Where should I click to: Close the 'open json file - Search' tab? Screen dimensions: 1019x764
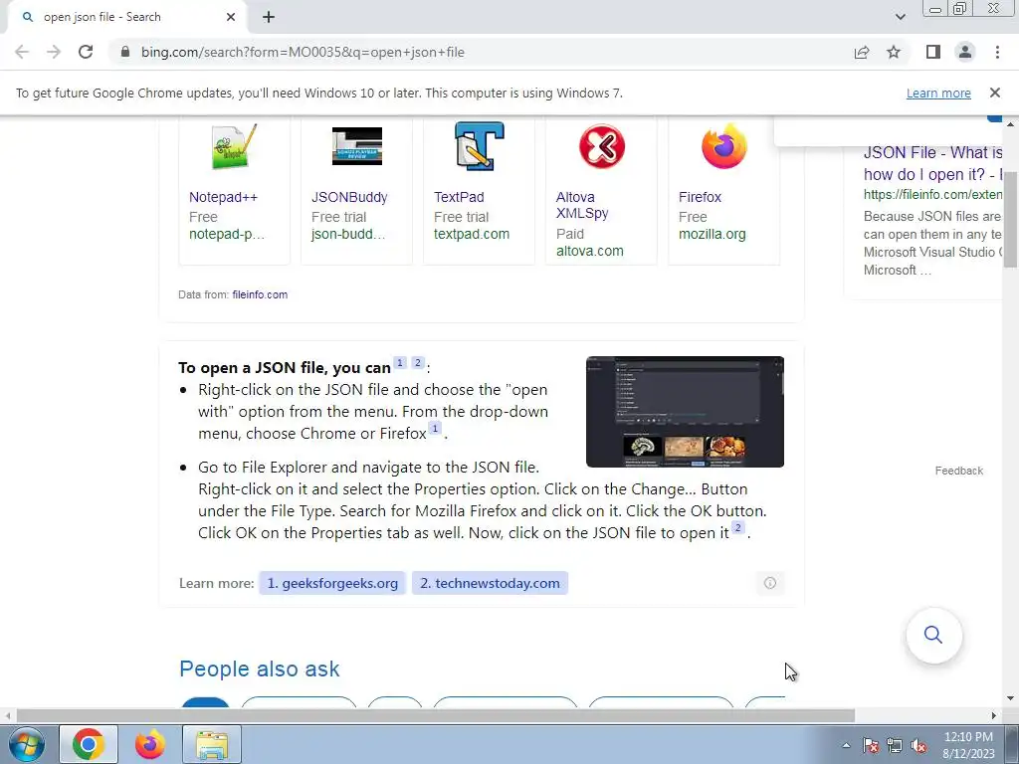click(231, 18)
